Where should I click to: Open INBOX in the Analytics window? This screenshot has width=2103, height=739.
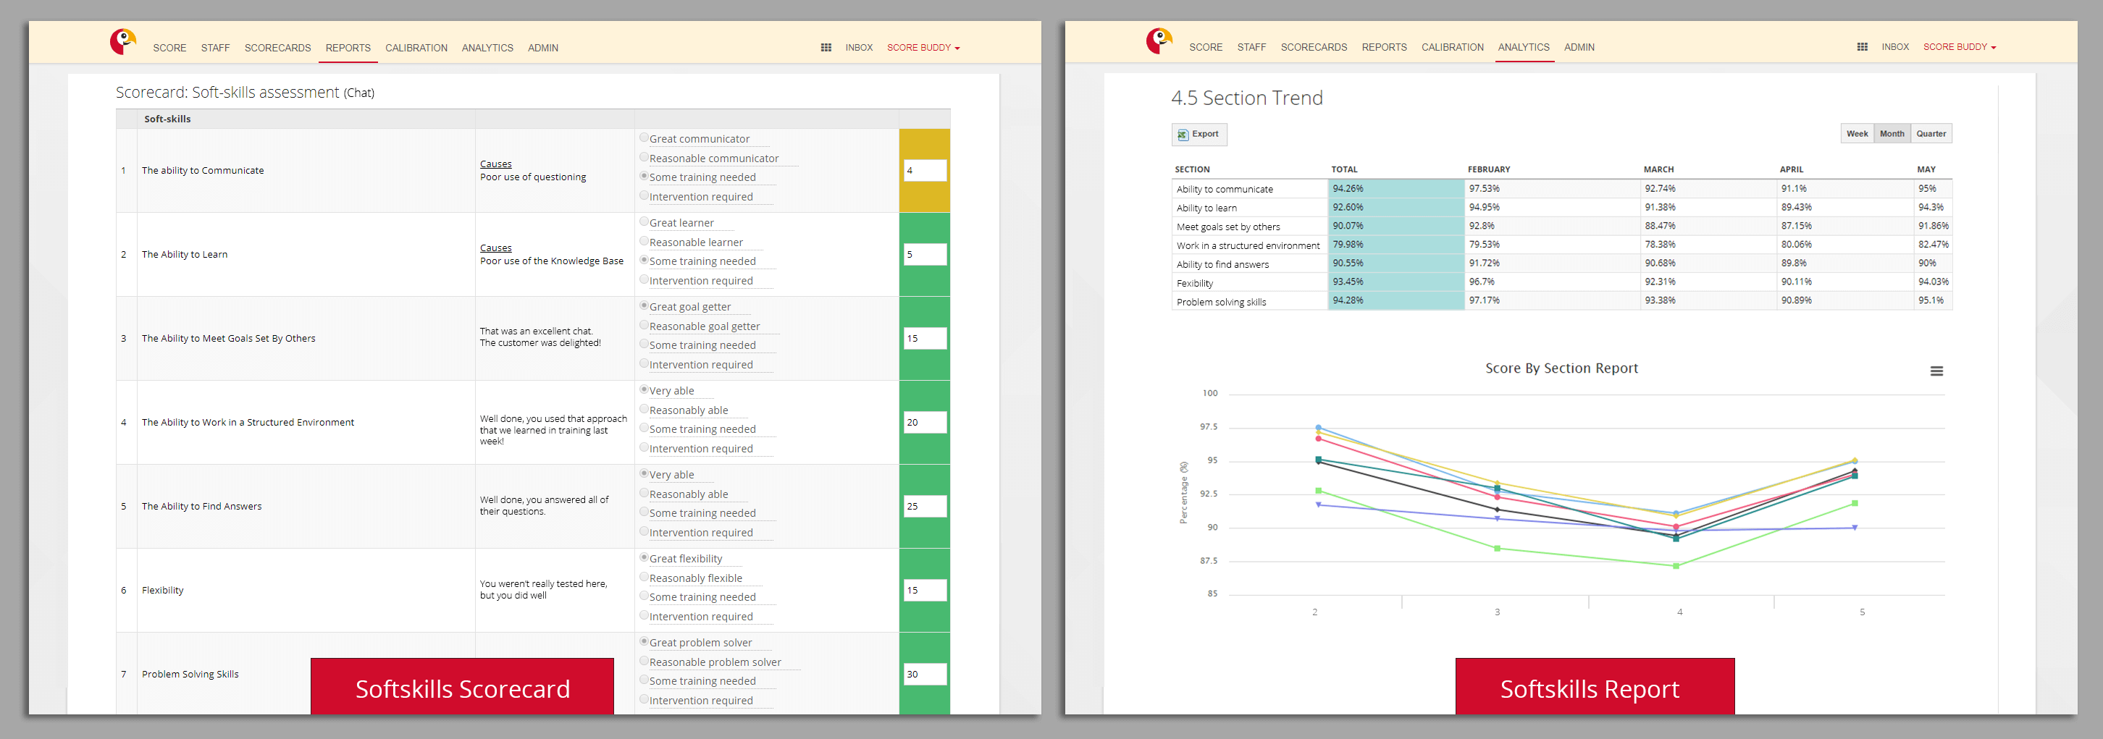coord(1895,47)
